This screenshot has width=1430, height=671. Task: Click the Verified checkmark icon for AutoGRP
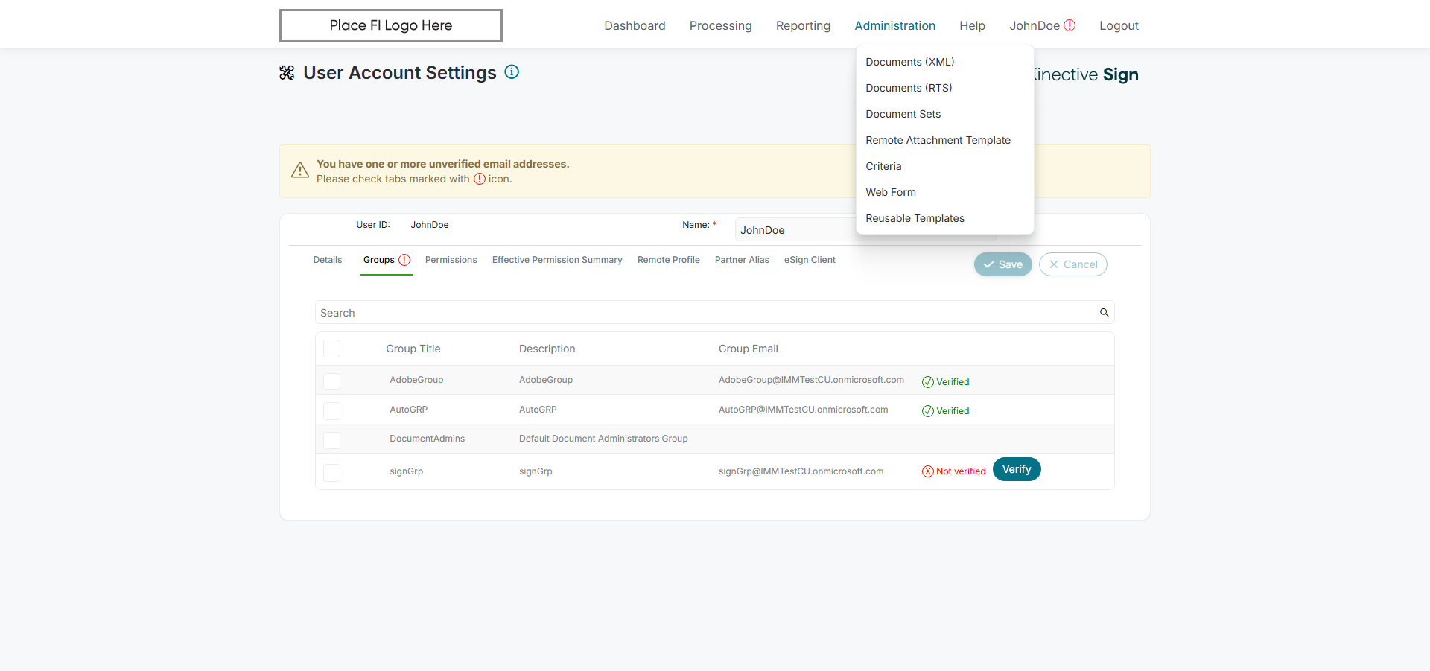pyautogui.click(x=928, y=411)
